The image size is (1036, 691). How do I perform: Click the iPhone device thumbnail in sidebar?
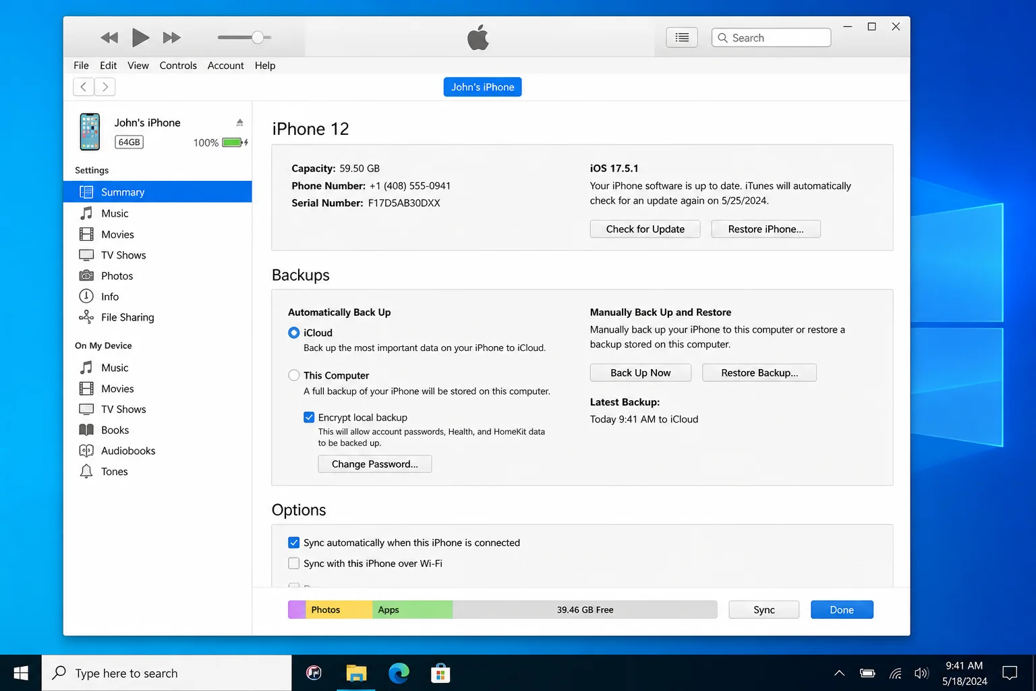click(90, 132)
